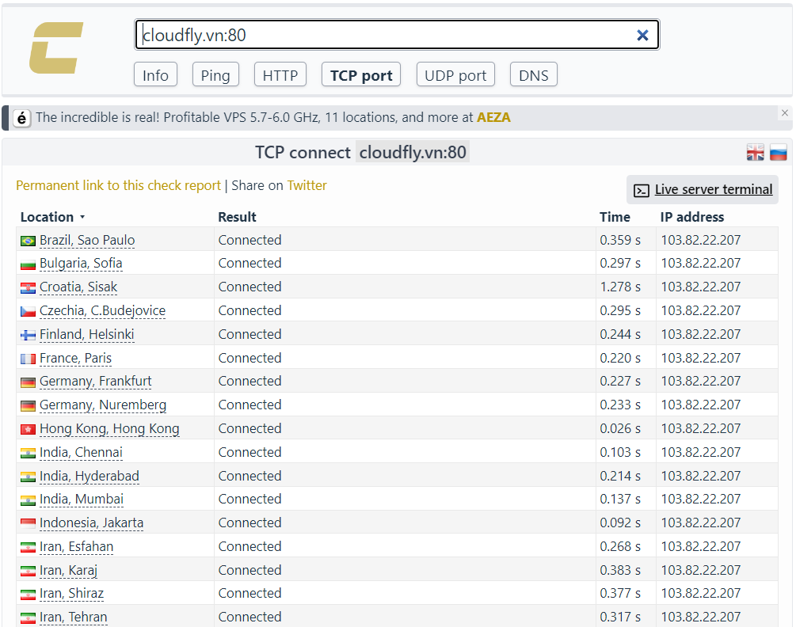This screenshot has height=627, width=796.
Task: Clear the host input with the X icon
Action: coord(642,35)
